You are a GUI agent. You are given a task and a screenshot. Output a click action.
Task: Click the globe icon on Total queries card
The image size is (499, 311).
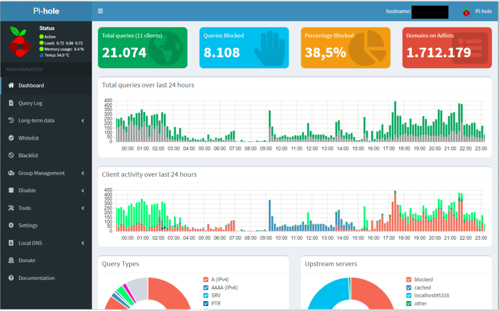166,48
